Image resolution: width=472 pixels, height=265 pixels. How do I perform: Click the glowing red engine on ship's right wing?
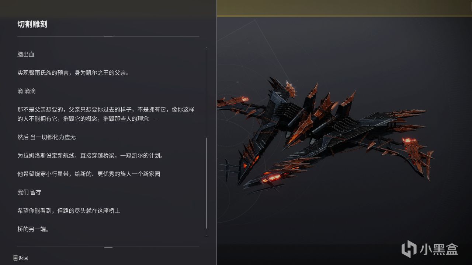pos(409,141)
